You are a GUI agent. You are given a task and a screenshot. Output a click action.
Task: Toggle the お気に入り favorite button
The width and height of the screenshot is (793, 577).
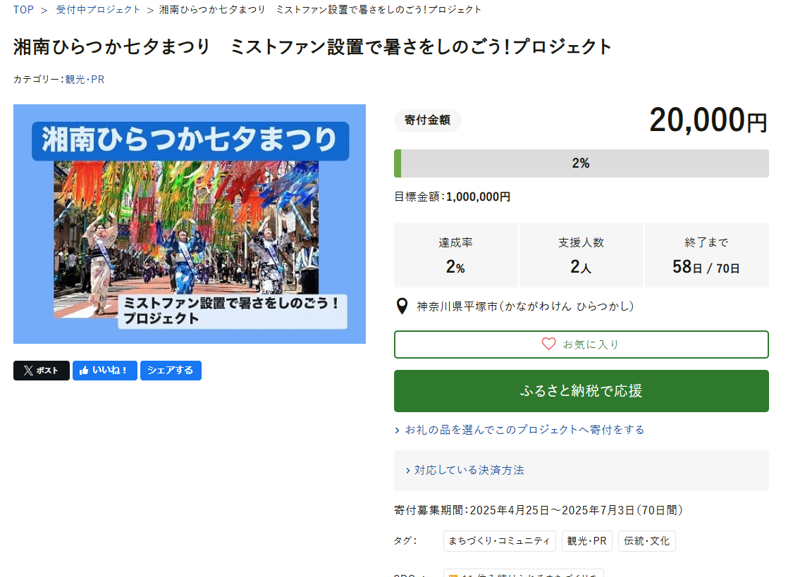[x=581, y=345]
